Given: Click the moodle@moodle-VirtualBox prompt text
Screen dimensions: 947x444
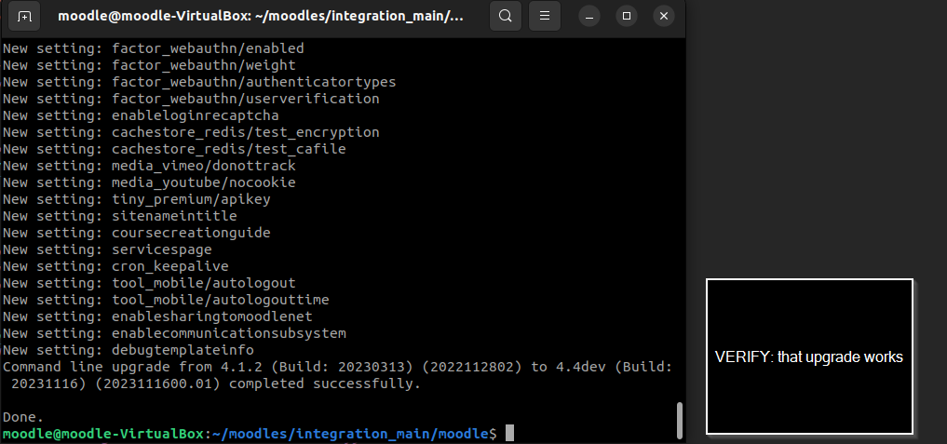Looking at the screenshot, I should pos(103,435).
